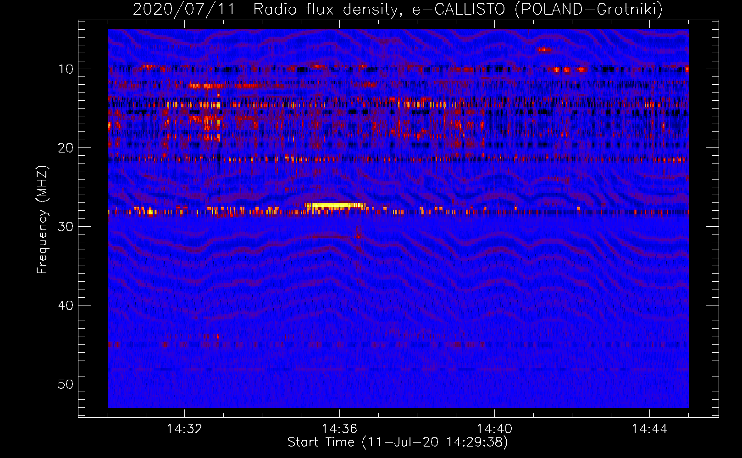Click the small red spot above 10 MHz around 14:41
742x458 pixels.
click(544, 49)
